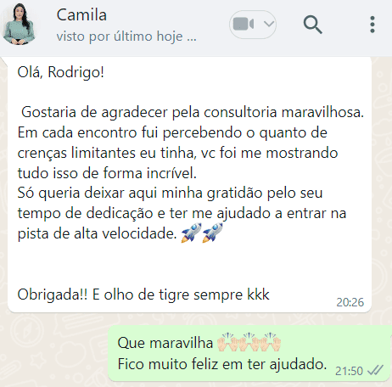This screenshot has height=387, width=392.
Task: Click the 'visto por último hoje' status
Action: (x=126, y=36)
